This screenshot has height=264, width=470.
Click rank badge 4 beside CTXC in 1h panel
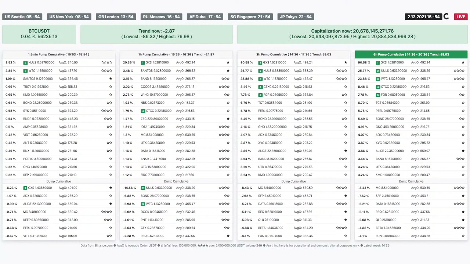pos(143,111)
